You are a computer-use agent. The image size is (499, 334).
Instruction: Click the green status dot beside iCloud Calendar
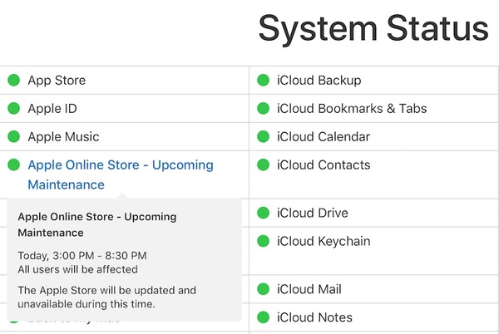(x=263, y=136)
